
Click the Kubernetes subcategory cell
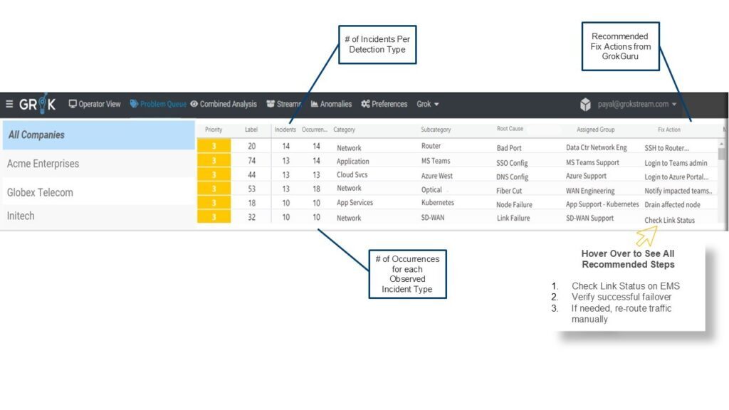point(438,203)
